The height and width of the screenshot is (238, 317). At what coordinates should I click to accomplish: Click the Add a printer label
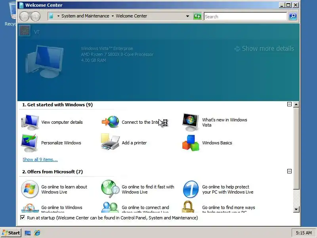[x=134, y=143]
